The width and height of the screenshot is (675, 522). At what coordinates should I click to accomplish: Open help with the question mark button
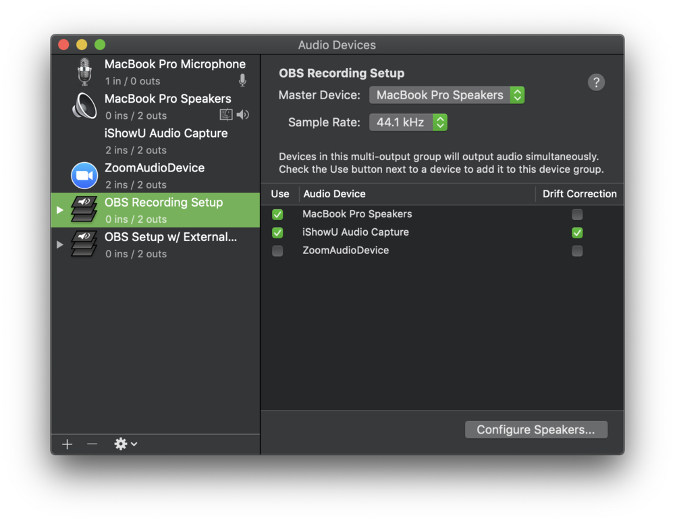pyautogui.click(x=596, y=82)
